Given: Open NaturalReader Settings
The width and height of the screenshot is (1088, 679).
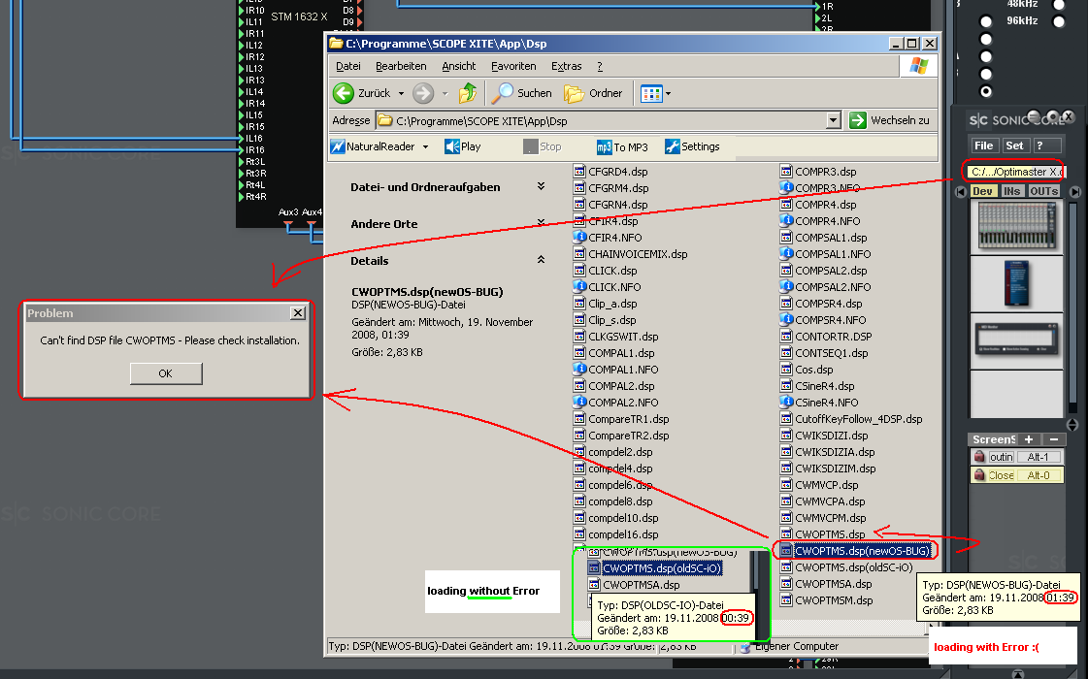Looking at the screenshot, I should (x=692, y=146).
